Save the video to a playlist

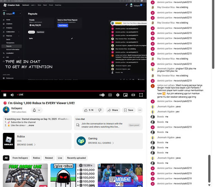point(129,110)
